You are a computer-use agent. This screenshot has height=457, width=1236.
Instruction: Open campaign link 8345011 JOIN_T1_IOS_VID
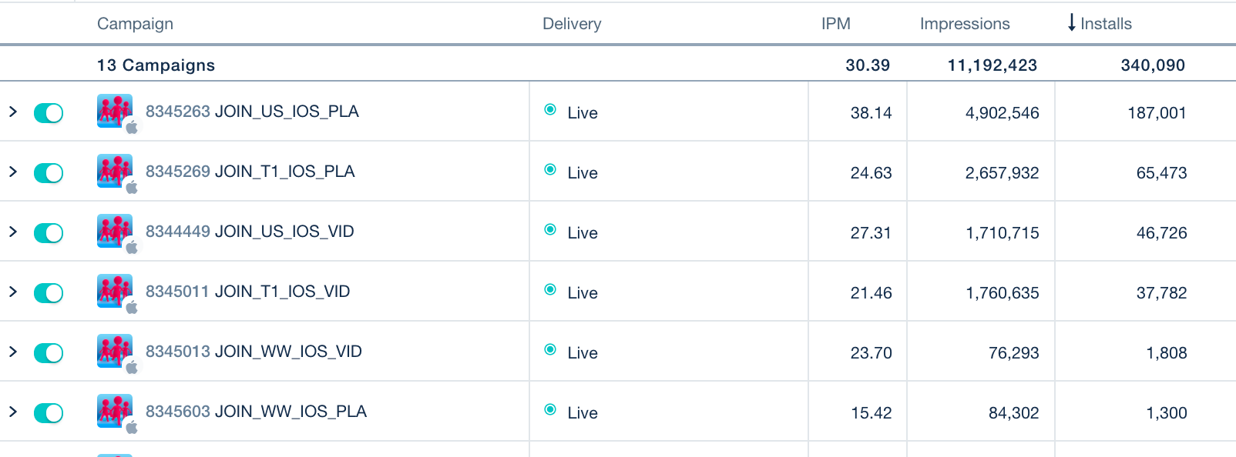(247, 292)
